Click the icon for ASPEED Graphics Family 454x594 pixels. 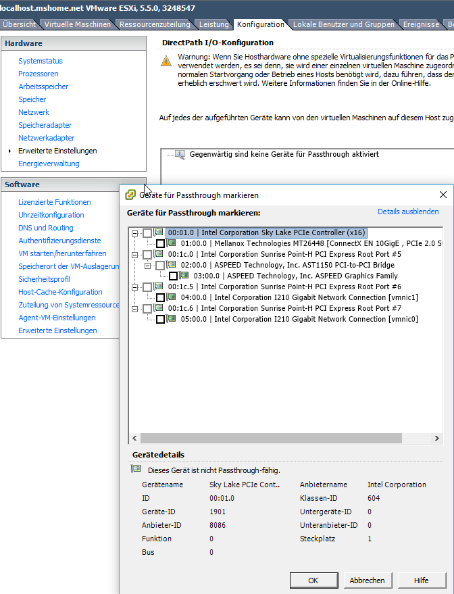(x=184, y=276)
